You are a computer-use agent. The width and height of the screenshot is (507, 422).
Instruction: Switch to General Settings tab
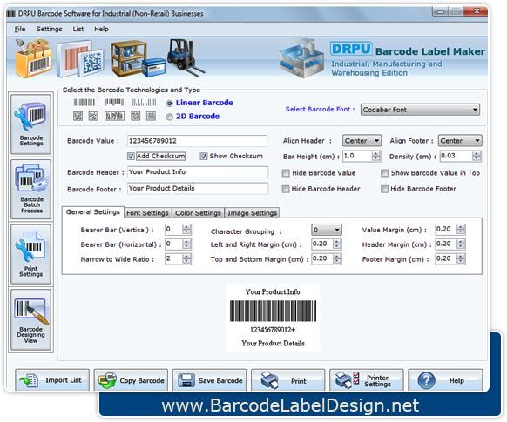coord(93,212)
